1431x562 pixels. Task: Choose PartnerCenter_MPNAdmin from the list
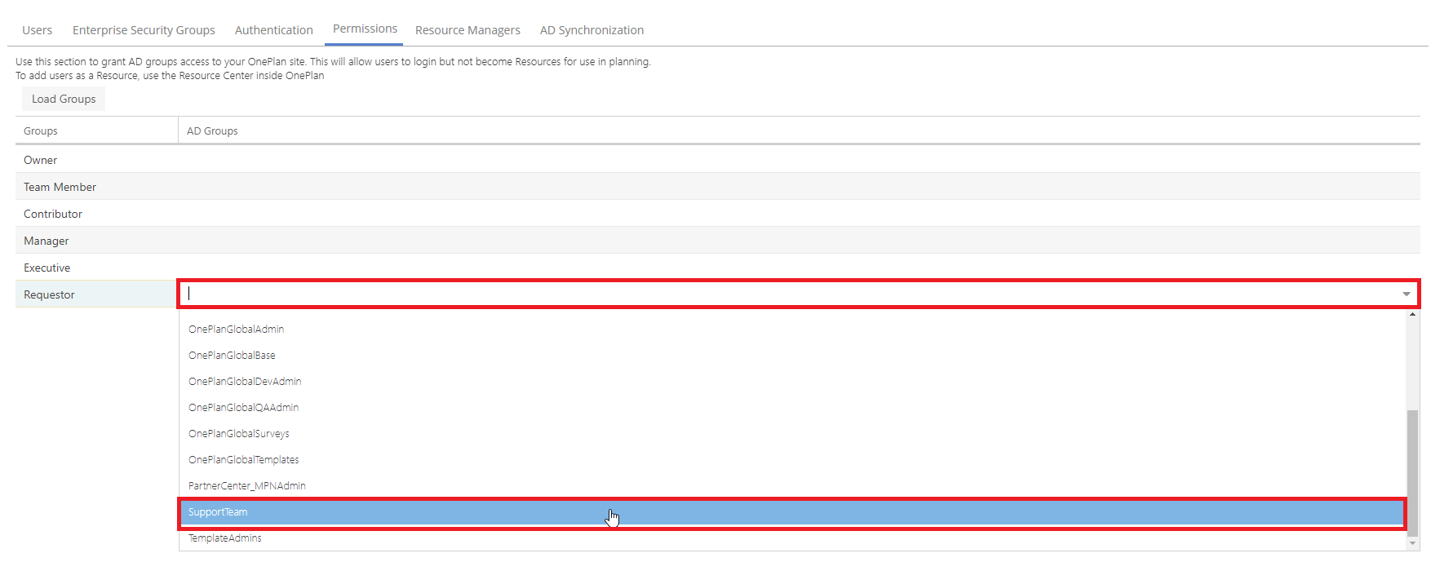click(793, 486)
